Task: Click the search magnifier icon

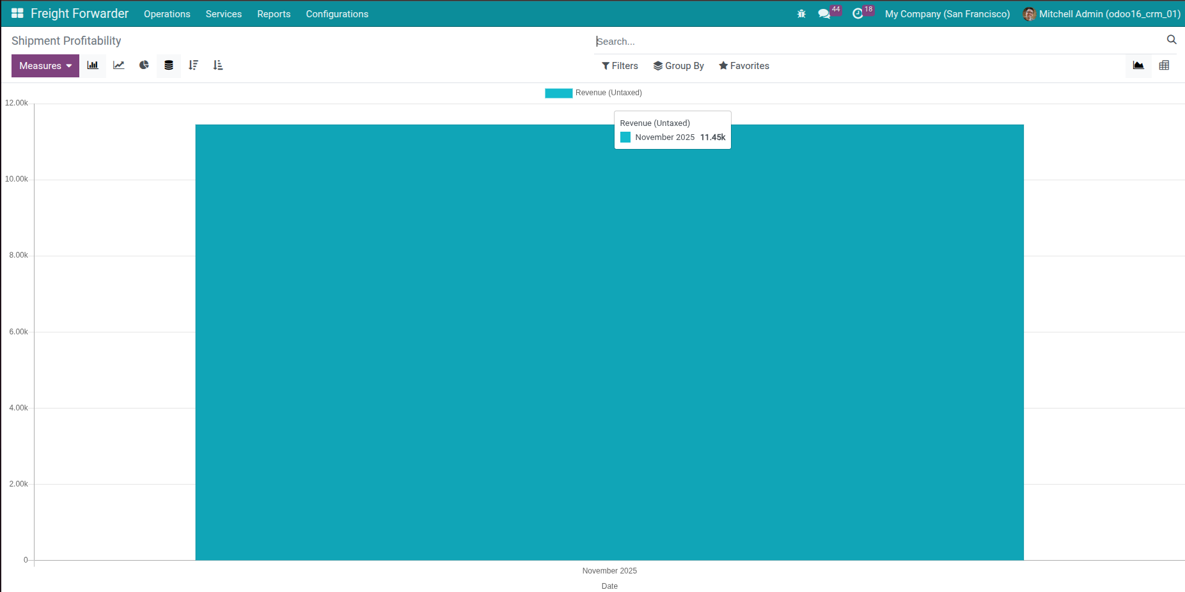Action: 1172,40
